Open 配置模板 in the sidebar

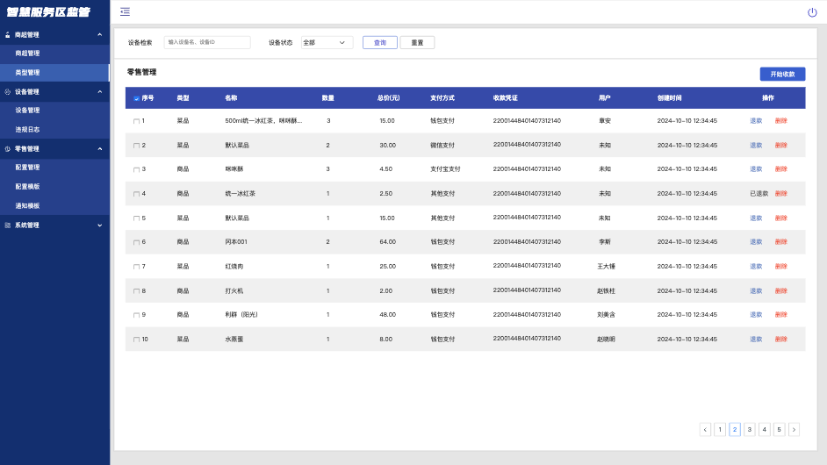pyautogui.click(x=27, y=187)
